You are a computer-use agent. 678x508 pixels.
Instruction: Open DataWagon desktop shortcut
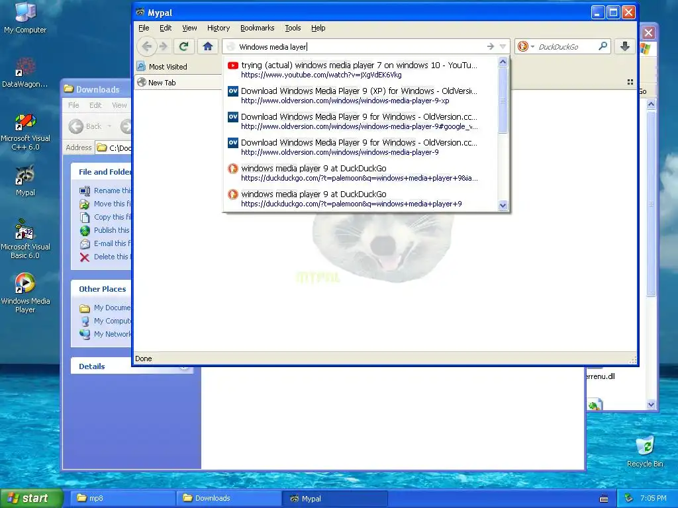tap(25, 73)
